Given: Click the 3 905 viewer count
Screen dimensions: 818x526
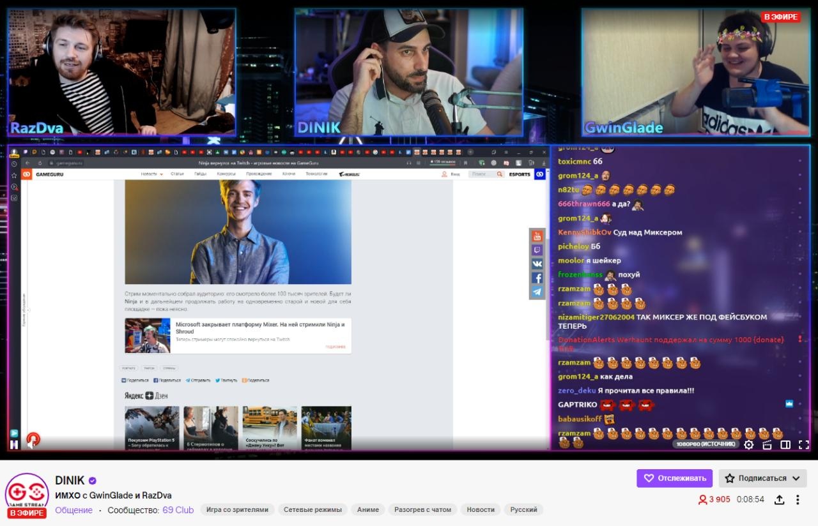Looking at the screenshot, I should [714, 499].
